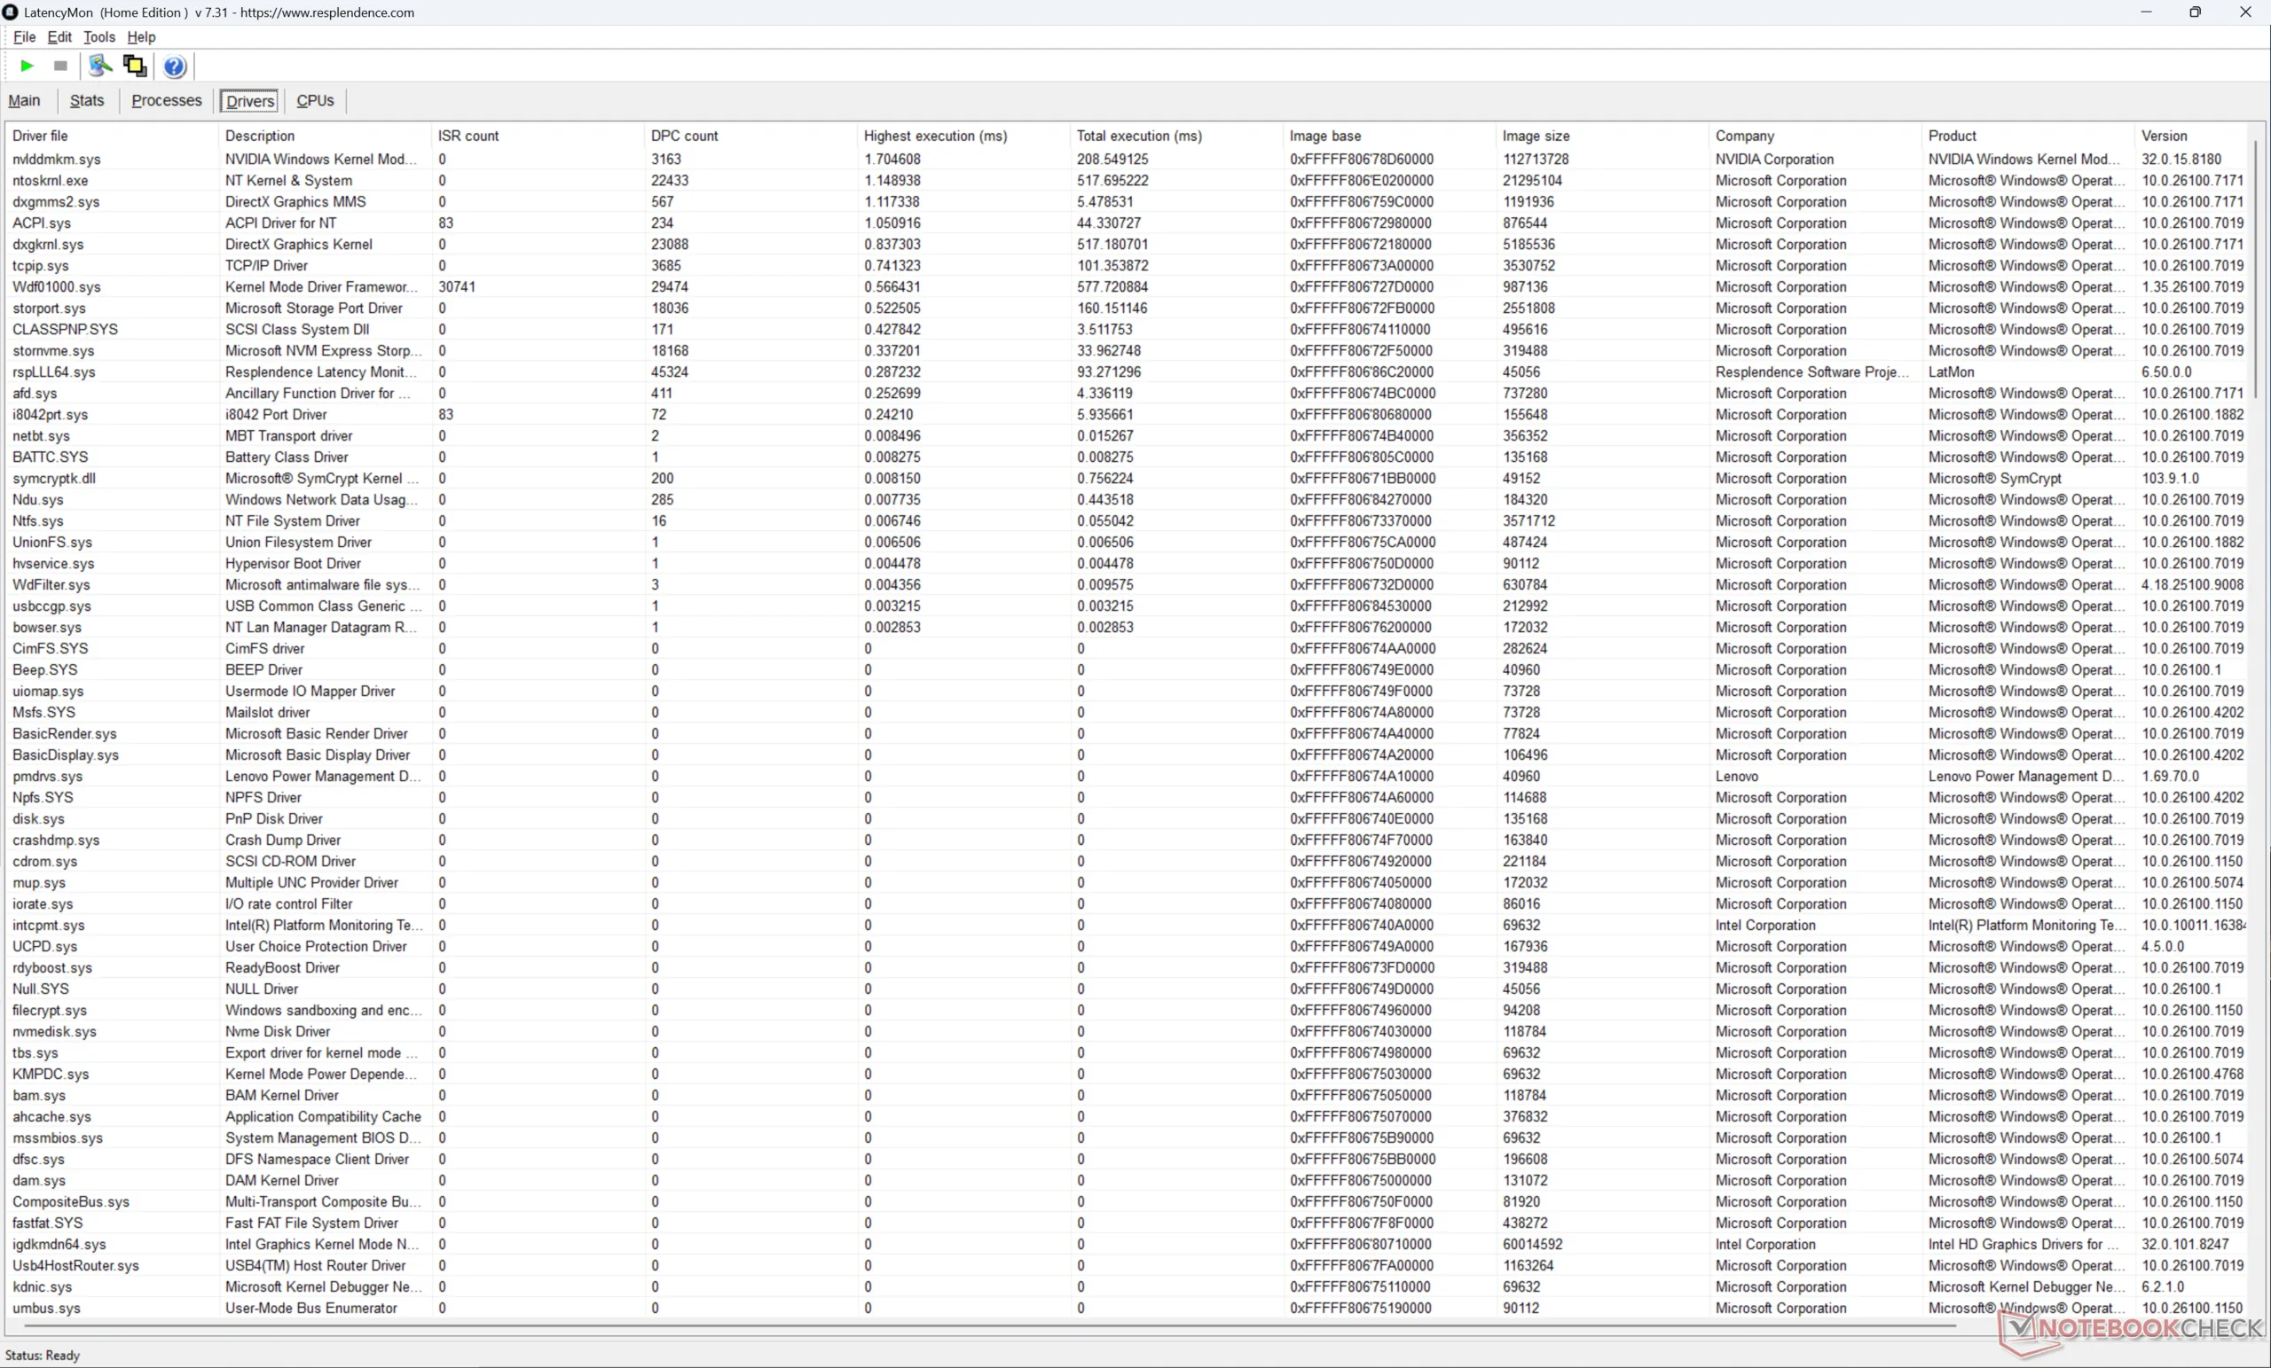This screenshot has height=1368, width=2271.
Task: Go to the Stats tab
Action: coord(87,100)
